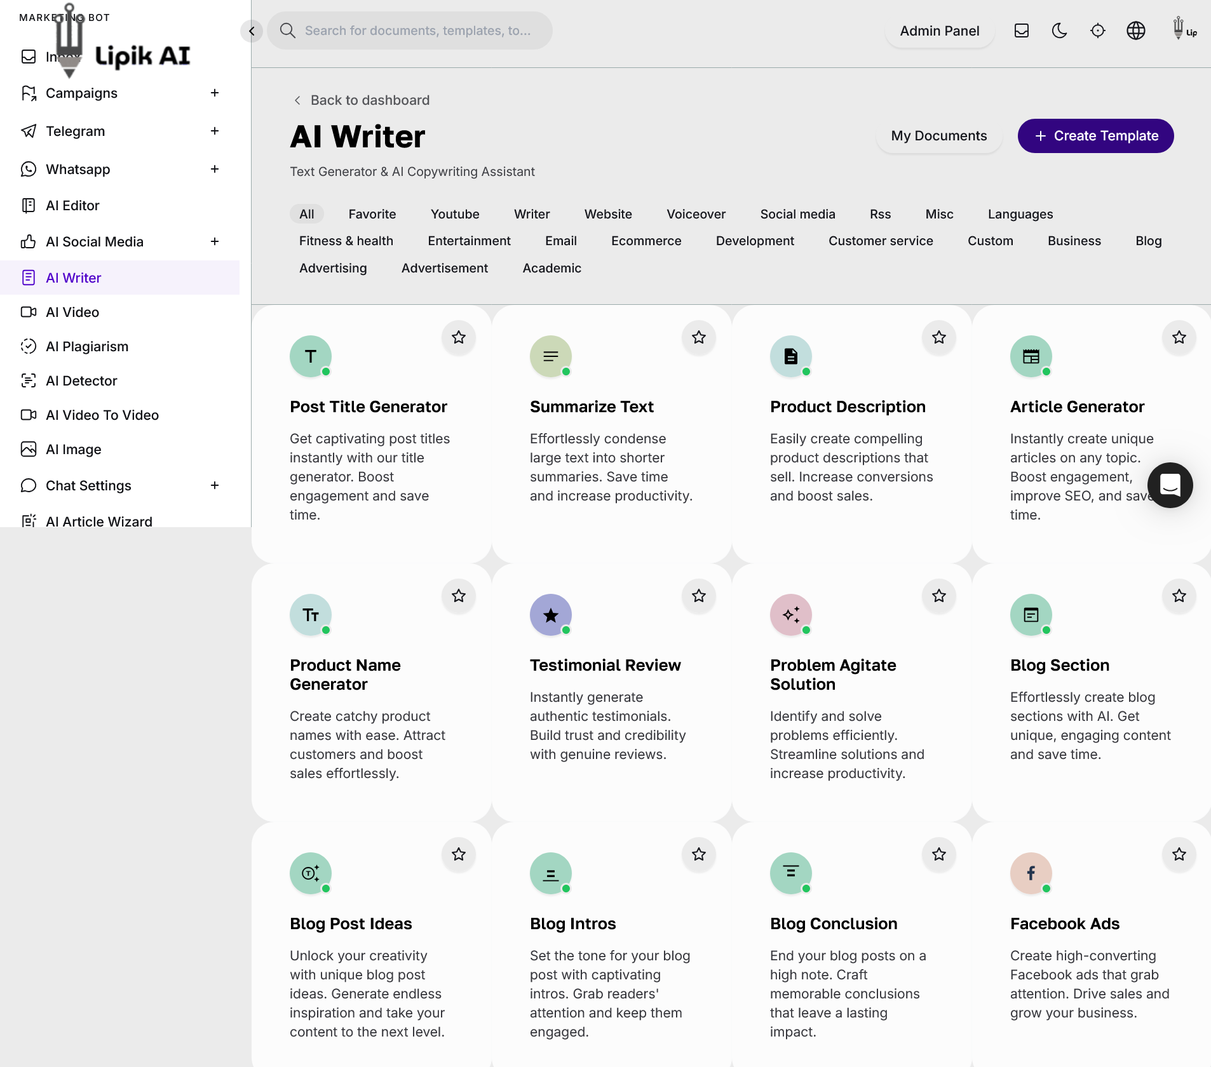Open Product Description document icon
1211x1067 pixels.
click(x=791, y=356)
